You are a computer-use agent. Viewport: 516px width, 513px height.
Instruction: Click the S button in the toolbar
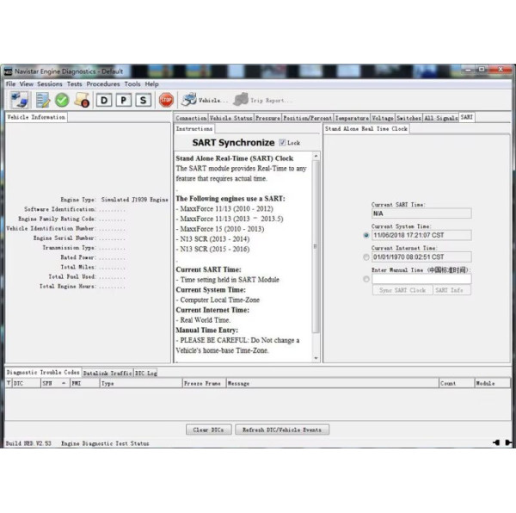point(141,101)
